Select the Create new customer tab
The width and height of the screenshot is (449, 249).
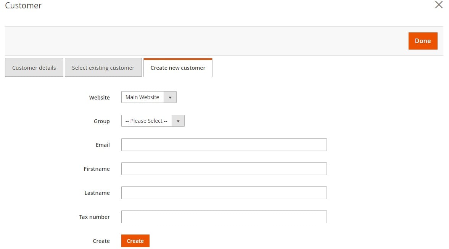[x=178, y=67]
